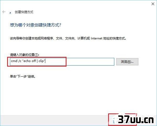Click the 创建快捷方式 window title text
The image size is (157, 126).
click(x=24, y=12)
